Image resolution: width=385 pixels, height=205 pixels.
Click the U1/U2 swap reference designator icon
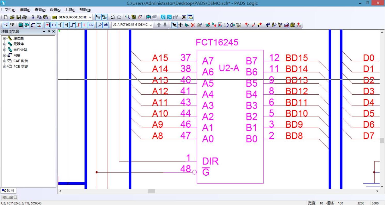226,25
